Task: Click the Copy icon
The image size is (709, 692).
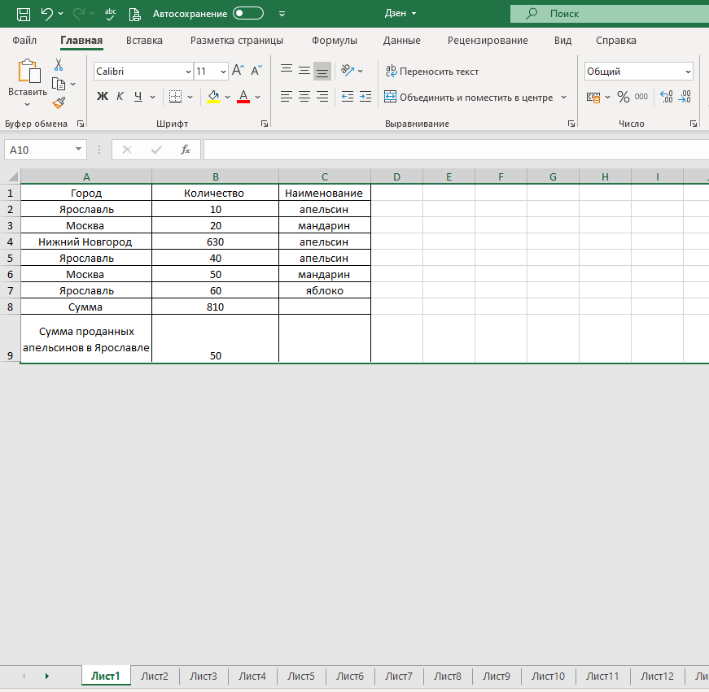Action: 59,84
